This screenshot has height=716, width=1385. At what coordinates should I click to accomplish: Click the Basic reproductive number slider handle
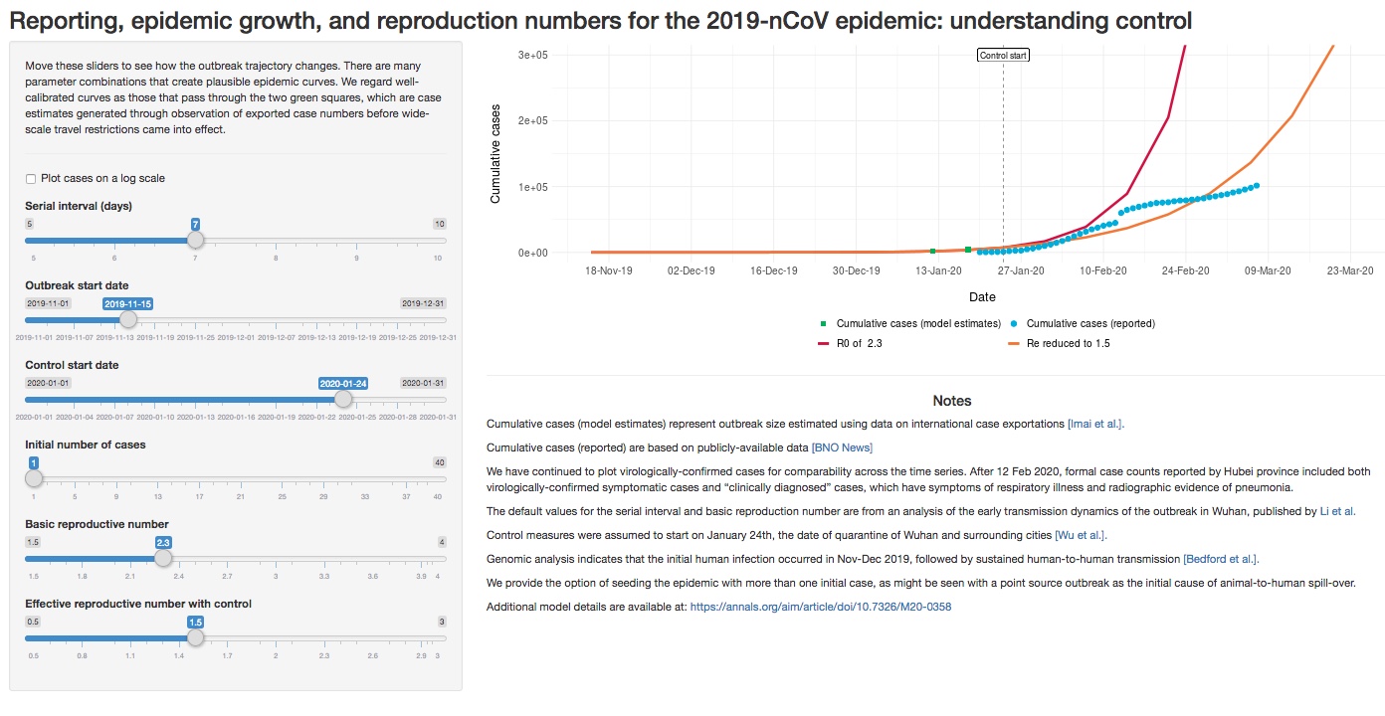[162, 558]
